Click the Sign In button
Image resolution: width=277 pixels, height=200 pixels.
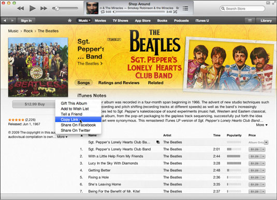[x=26, y=21]
